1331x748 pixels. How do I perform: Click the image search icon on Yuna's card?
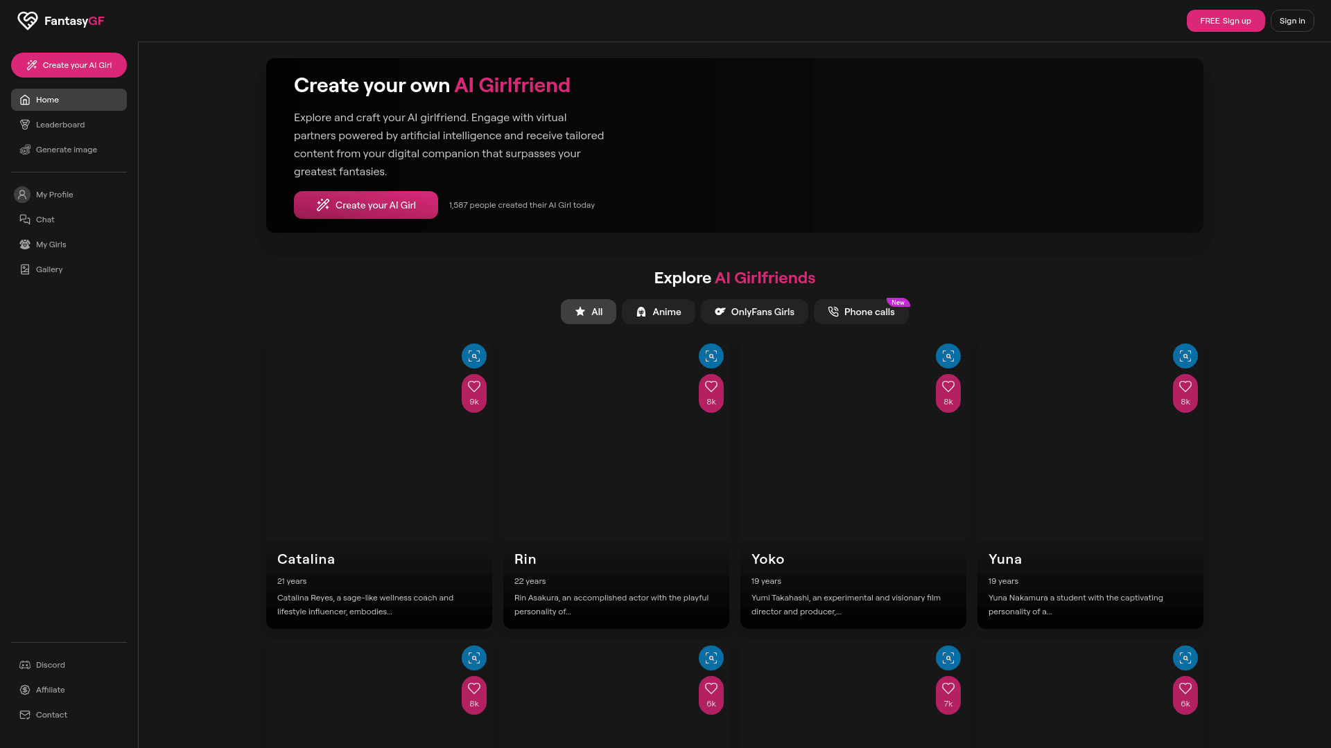click(1185, 356)
